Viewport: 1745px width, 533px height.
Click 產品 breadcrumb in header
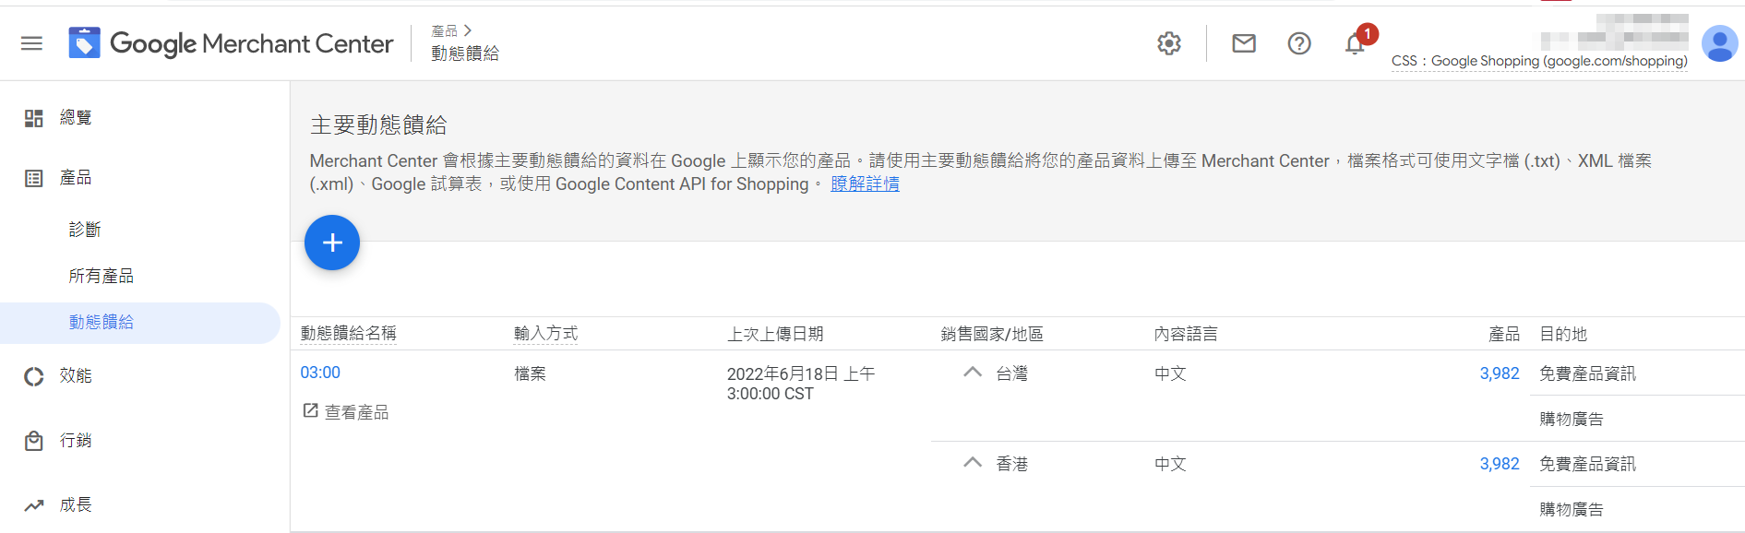tap(445, 30)
